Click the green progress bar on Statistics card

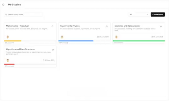[139, 41]
